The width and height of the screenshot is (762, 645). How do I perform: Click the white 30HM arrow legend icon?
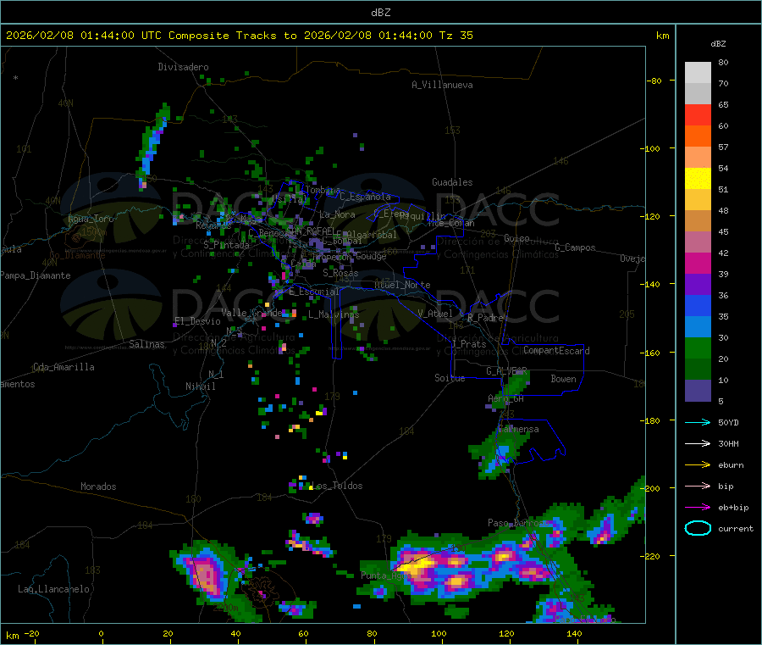698,443
